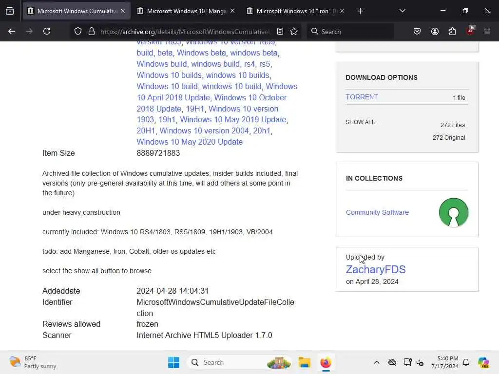Screen dimensions: 499x374
Task: Save page to Pocket
Action: click(417, 31)
